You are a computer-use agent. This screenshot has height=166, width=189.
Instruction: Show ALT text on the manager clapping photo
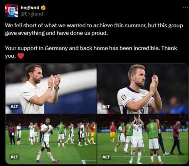point(14,107)
